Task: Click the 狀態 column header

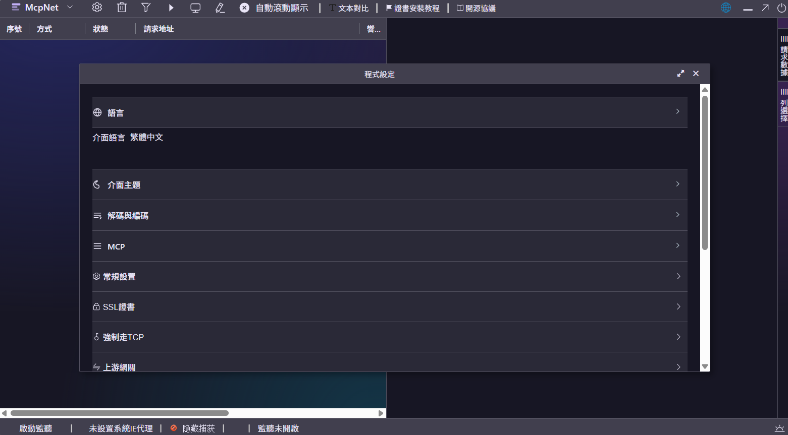Action: coord(100,29)
